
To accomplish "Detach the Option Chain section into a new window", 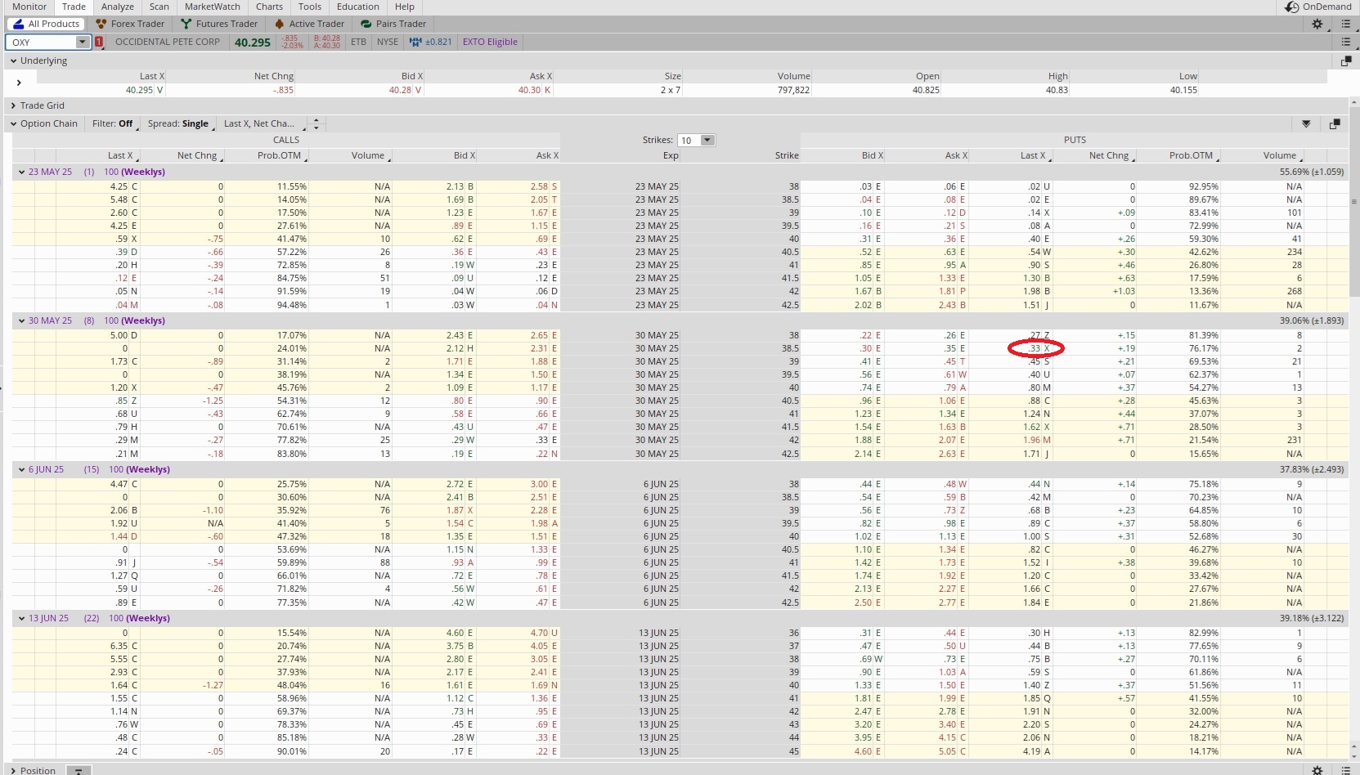I will (x=1335, y=123).
